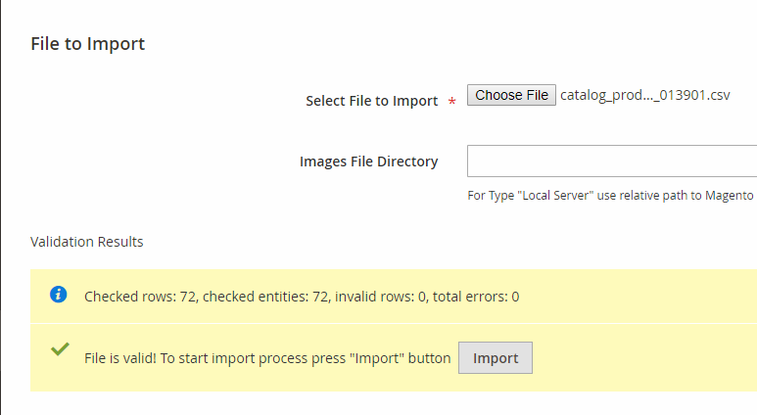757x415 pixels.
Task: Click the info notice banner background
Action: click(637, 296)
